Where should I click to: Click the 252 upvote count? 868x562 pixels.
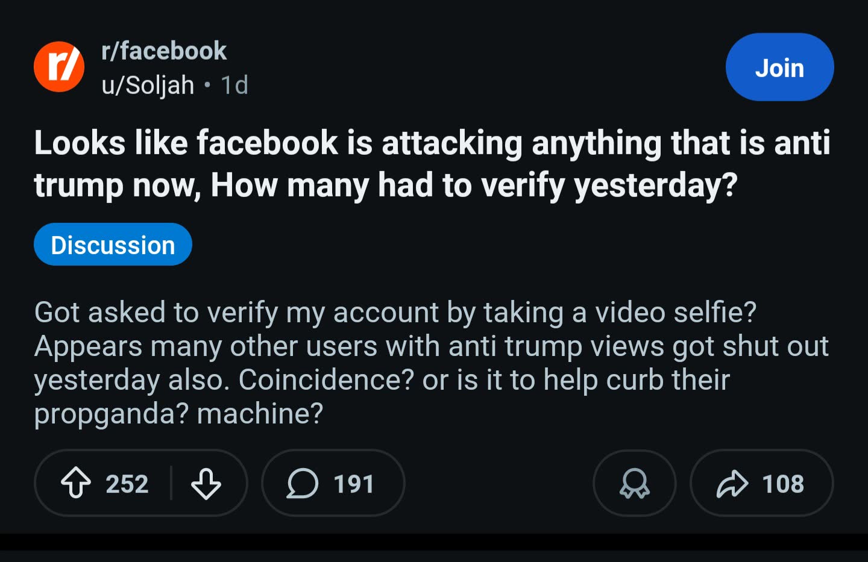tap(127, 484)
